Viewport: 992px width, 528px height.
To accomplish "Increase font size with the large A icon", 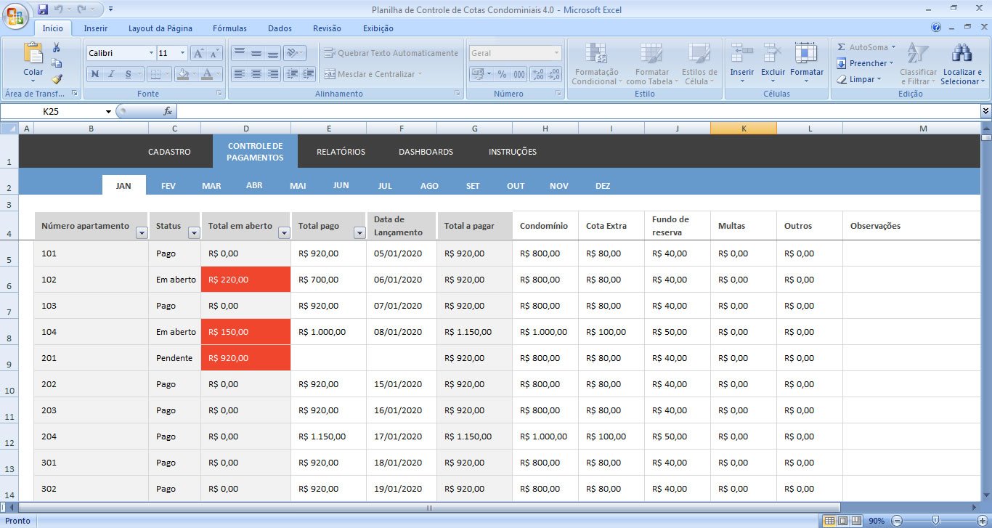I will tap(198, 53).
